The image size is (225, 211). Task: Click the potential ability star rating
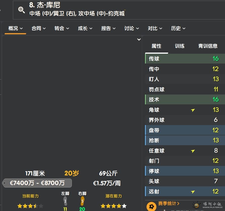(114, 206)
